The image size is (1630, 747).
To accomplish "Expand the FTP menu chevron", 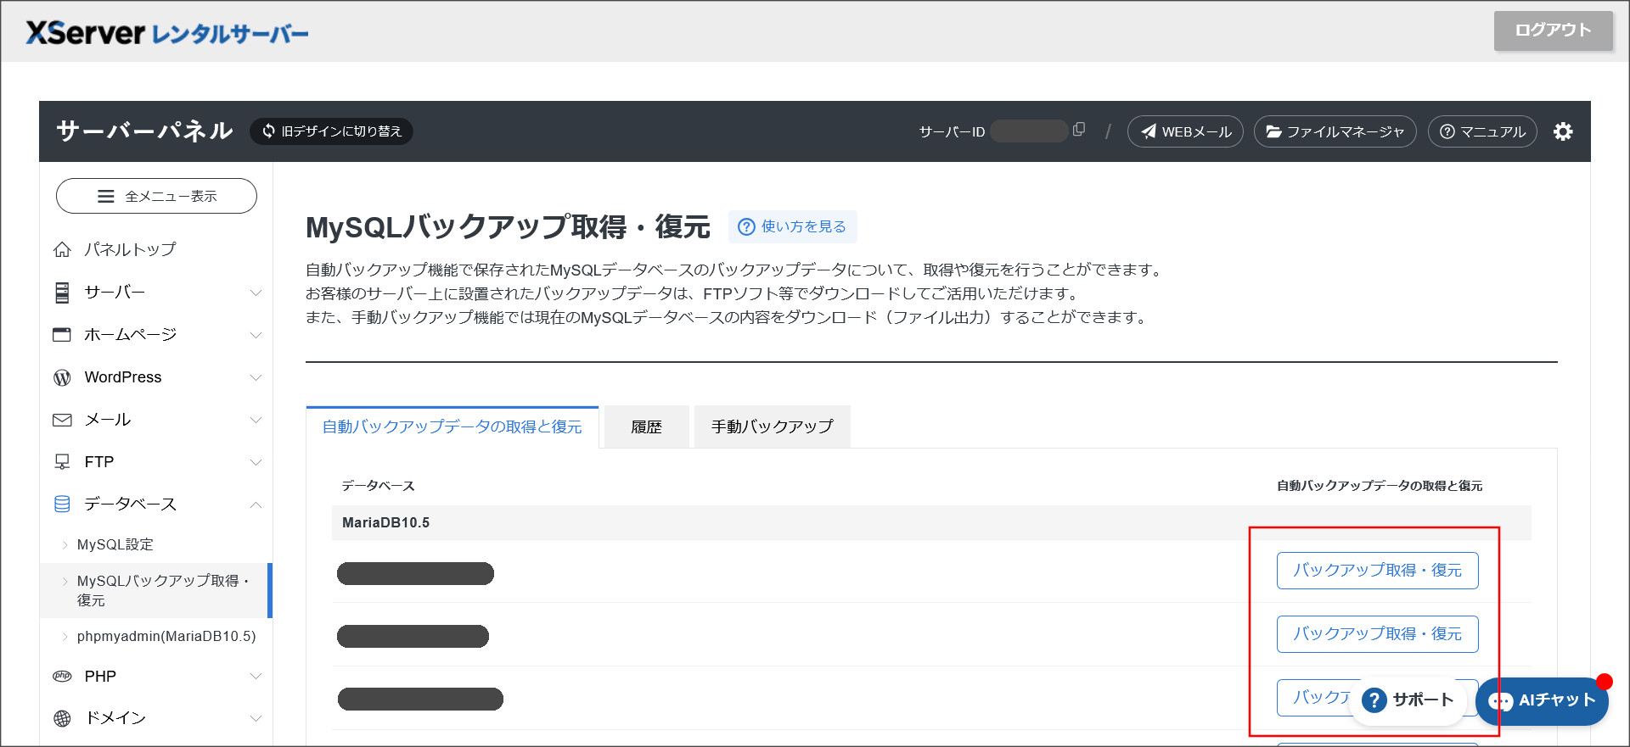I will [x=256, y=462].
